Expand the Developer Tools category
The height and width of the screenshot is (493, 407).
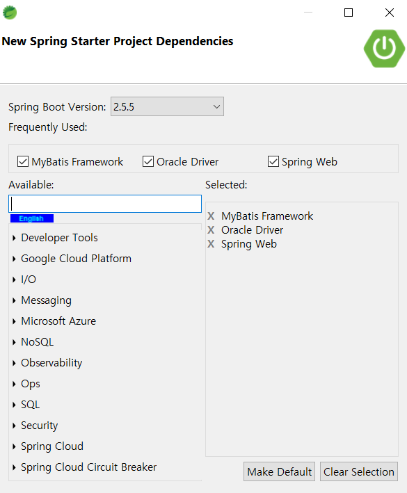tap(14, 238)
